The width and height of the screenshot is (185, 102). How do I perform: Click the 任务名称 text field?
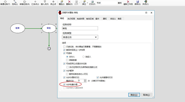[80, 28]
